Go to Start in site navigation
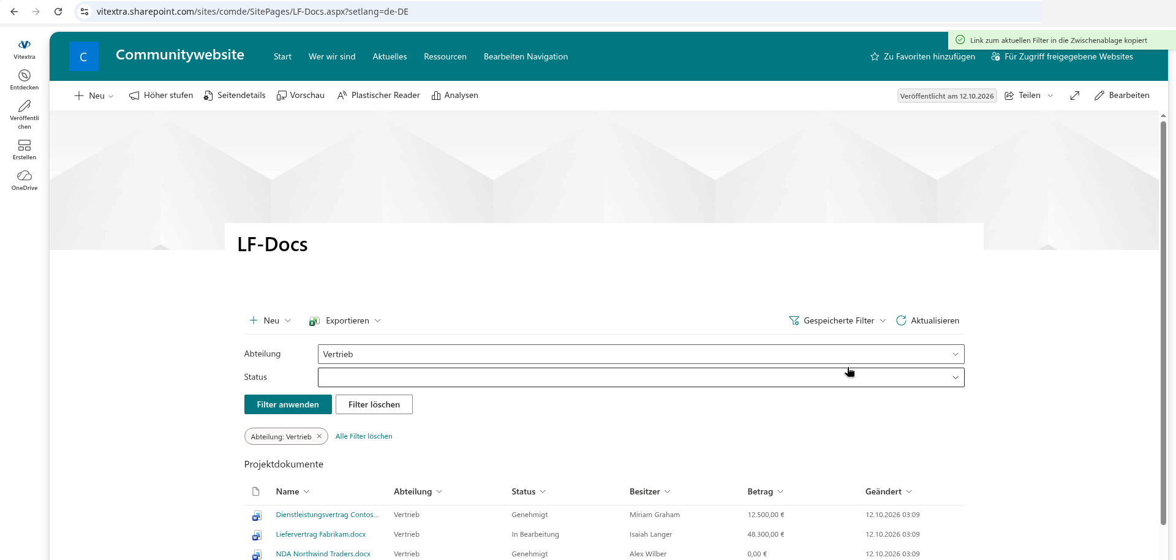 pyautogui.click(x=282, y=56)
